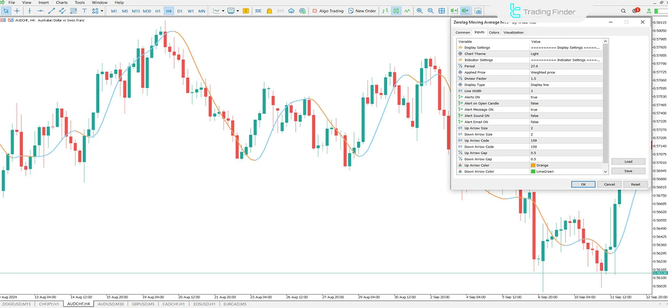Toggle Algo Trading on or off

tap(328, 11)
